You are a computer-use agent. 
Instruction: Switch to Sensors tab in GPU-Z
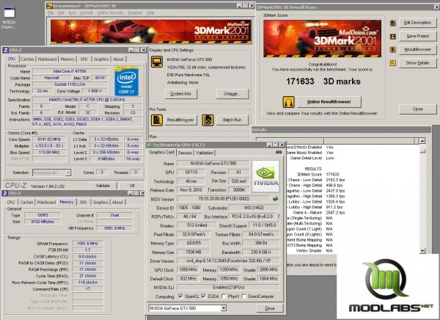(x=185, y=153)
